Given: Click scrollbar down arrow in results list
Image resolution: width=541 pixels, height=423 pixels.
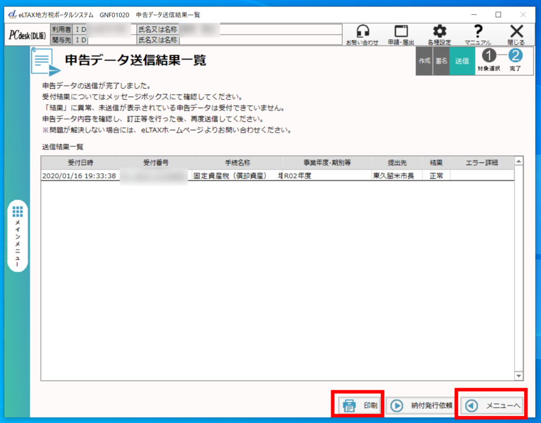Looking at the screenshot, I should (518, 375).
